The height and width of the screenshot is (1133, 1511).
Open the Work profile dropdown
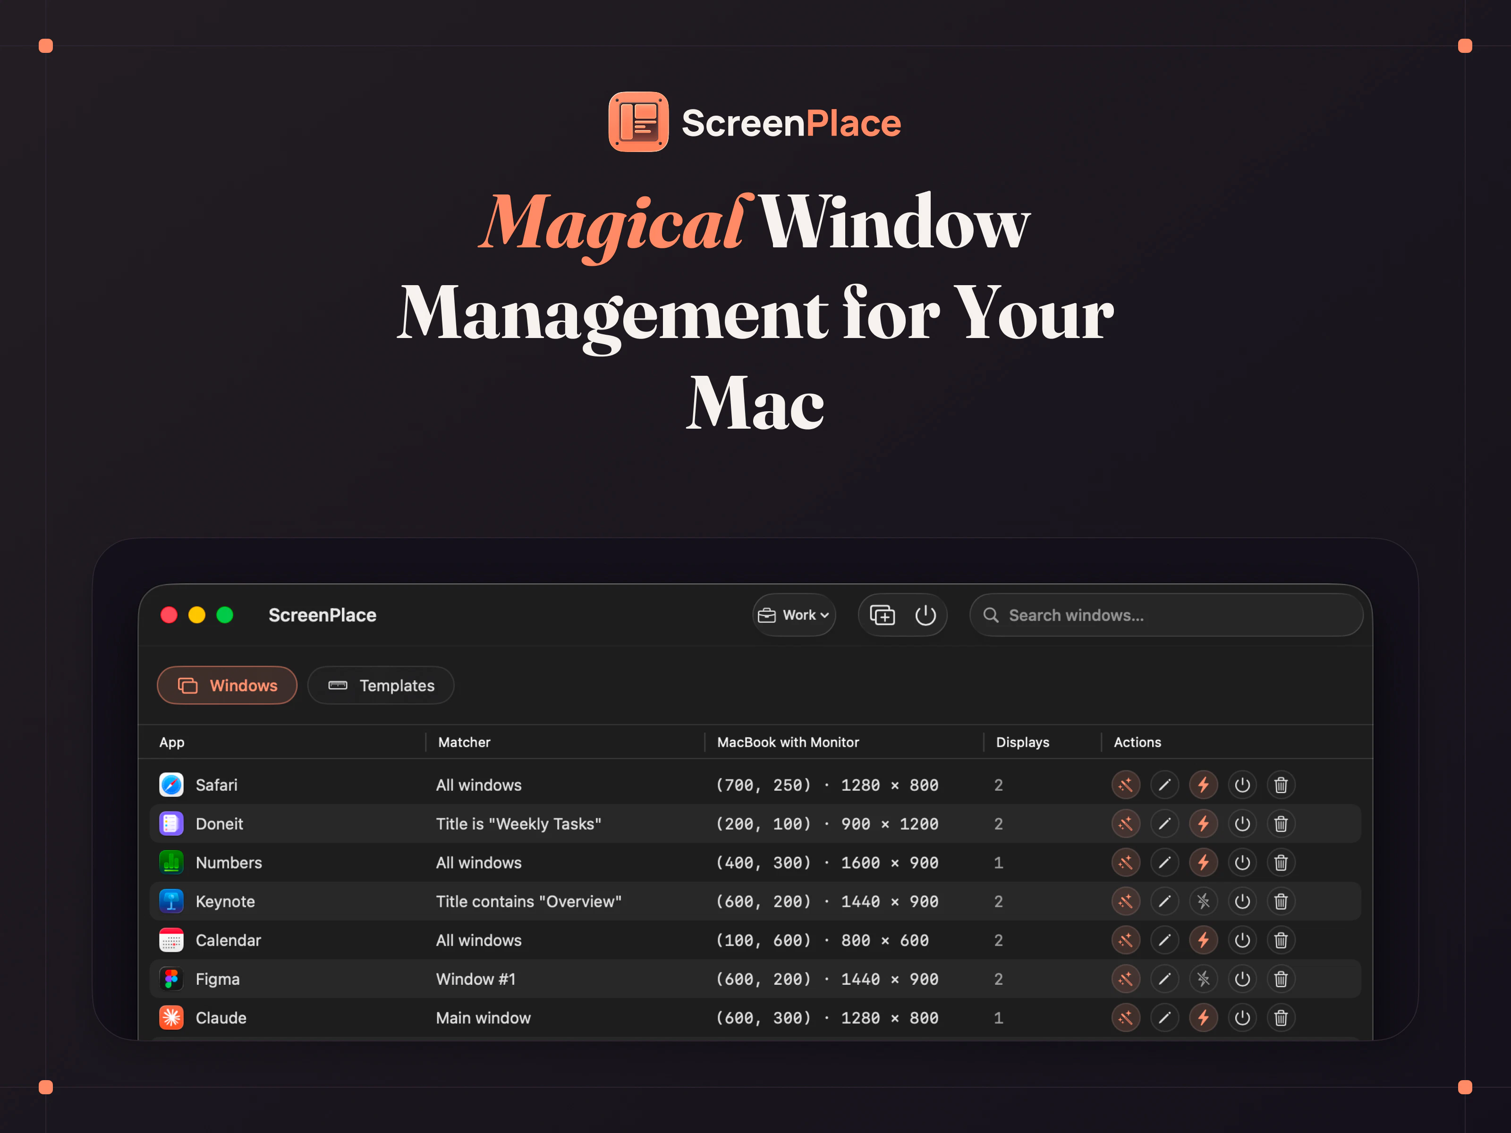tap(794, 615)
